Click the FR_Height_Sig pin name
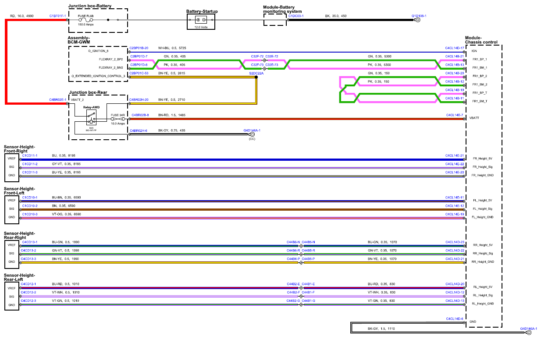This screenshot has height=339, width=541. pos(483,167)
